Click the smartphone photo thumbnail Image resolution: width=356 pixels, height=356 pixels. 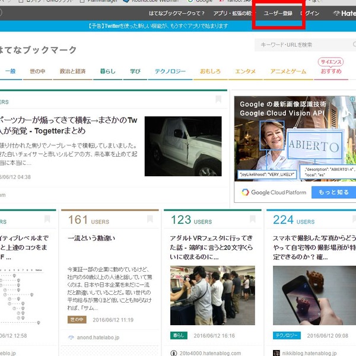314,295
